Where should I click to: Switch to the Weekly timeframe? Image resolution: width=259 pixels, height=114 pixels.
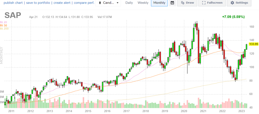coord(143,3)
